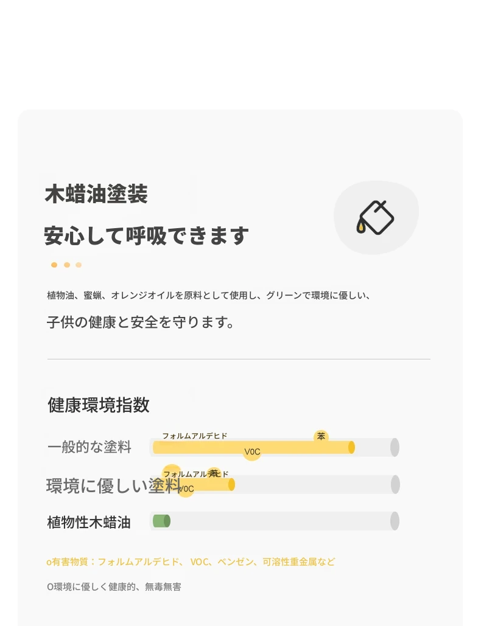The width and height of the screenshot is (481, 626).
Task: Click the 一般的な塗料 label
Action: [90, 447]
